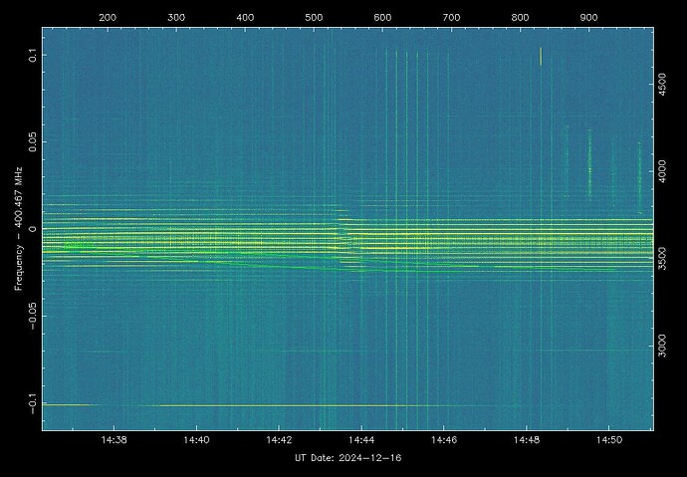Click the left axis value 0.1
687x477 pixels.
(x=33, y=55)
